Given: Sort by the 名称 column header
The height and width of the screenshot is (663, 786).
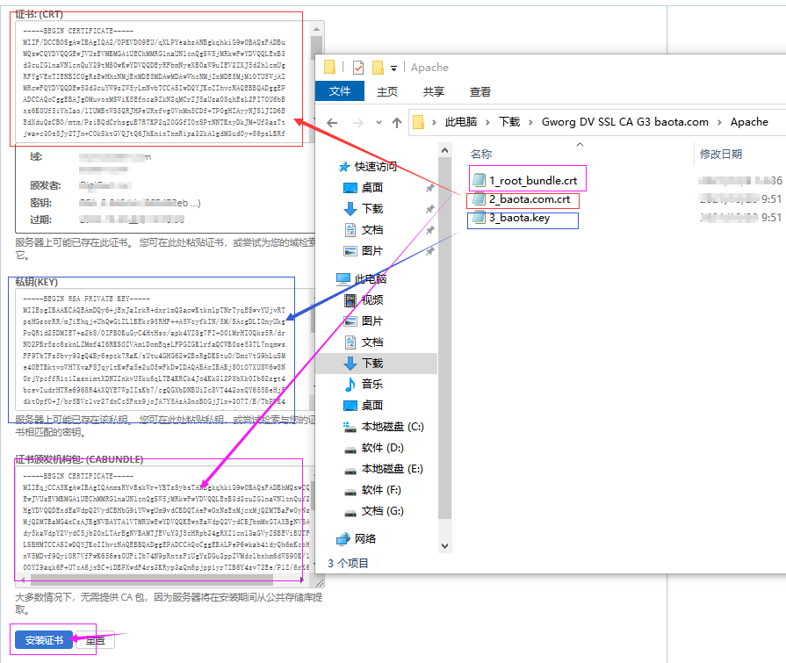Looking at the screenshot, I should coord(481,154).
